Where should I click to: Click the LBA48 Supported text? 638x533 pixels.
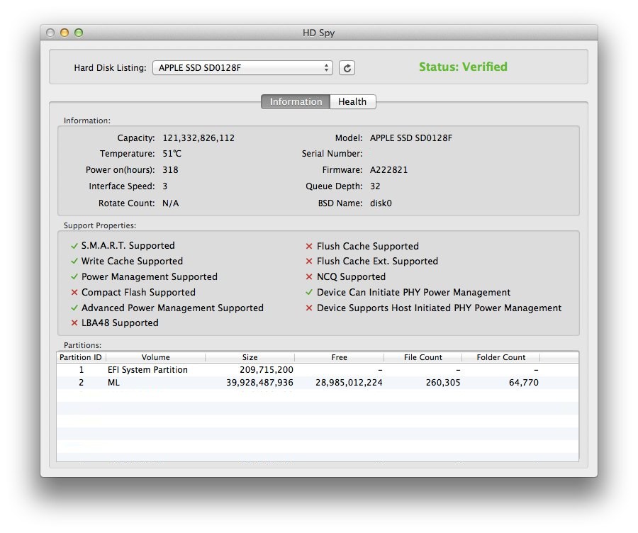(120, 323)
